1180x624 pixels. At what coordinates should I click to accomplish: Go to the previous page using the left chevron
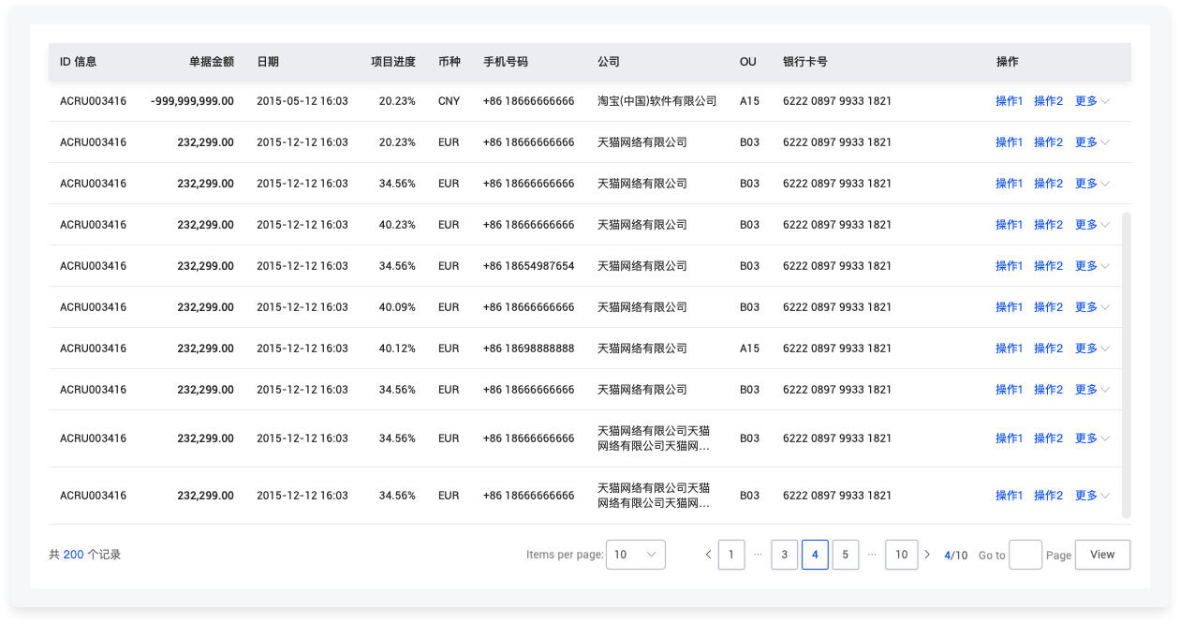(x=708, y=555)
